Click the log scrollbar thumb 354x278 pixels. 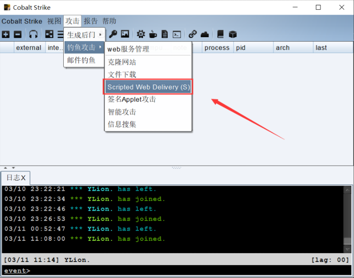[347, 241]
